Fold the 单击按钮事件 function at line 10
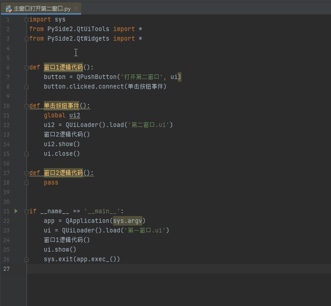This screenshot has height=306, width=331. tap(27, 106)
